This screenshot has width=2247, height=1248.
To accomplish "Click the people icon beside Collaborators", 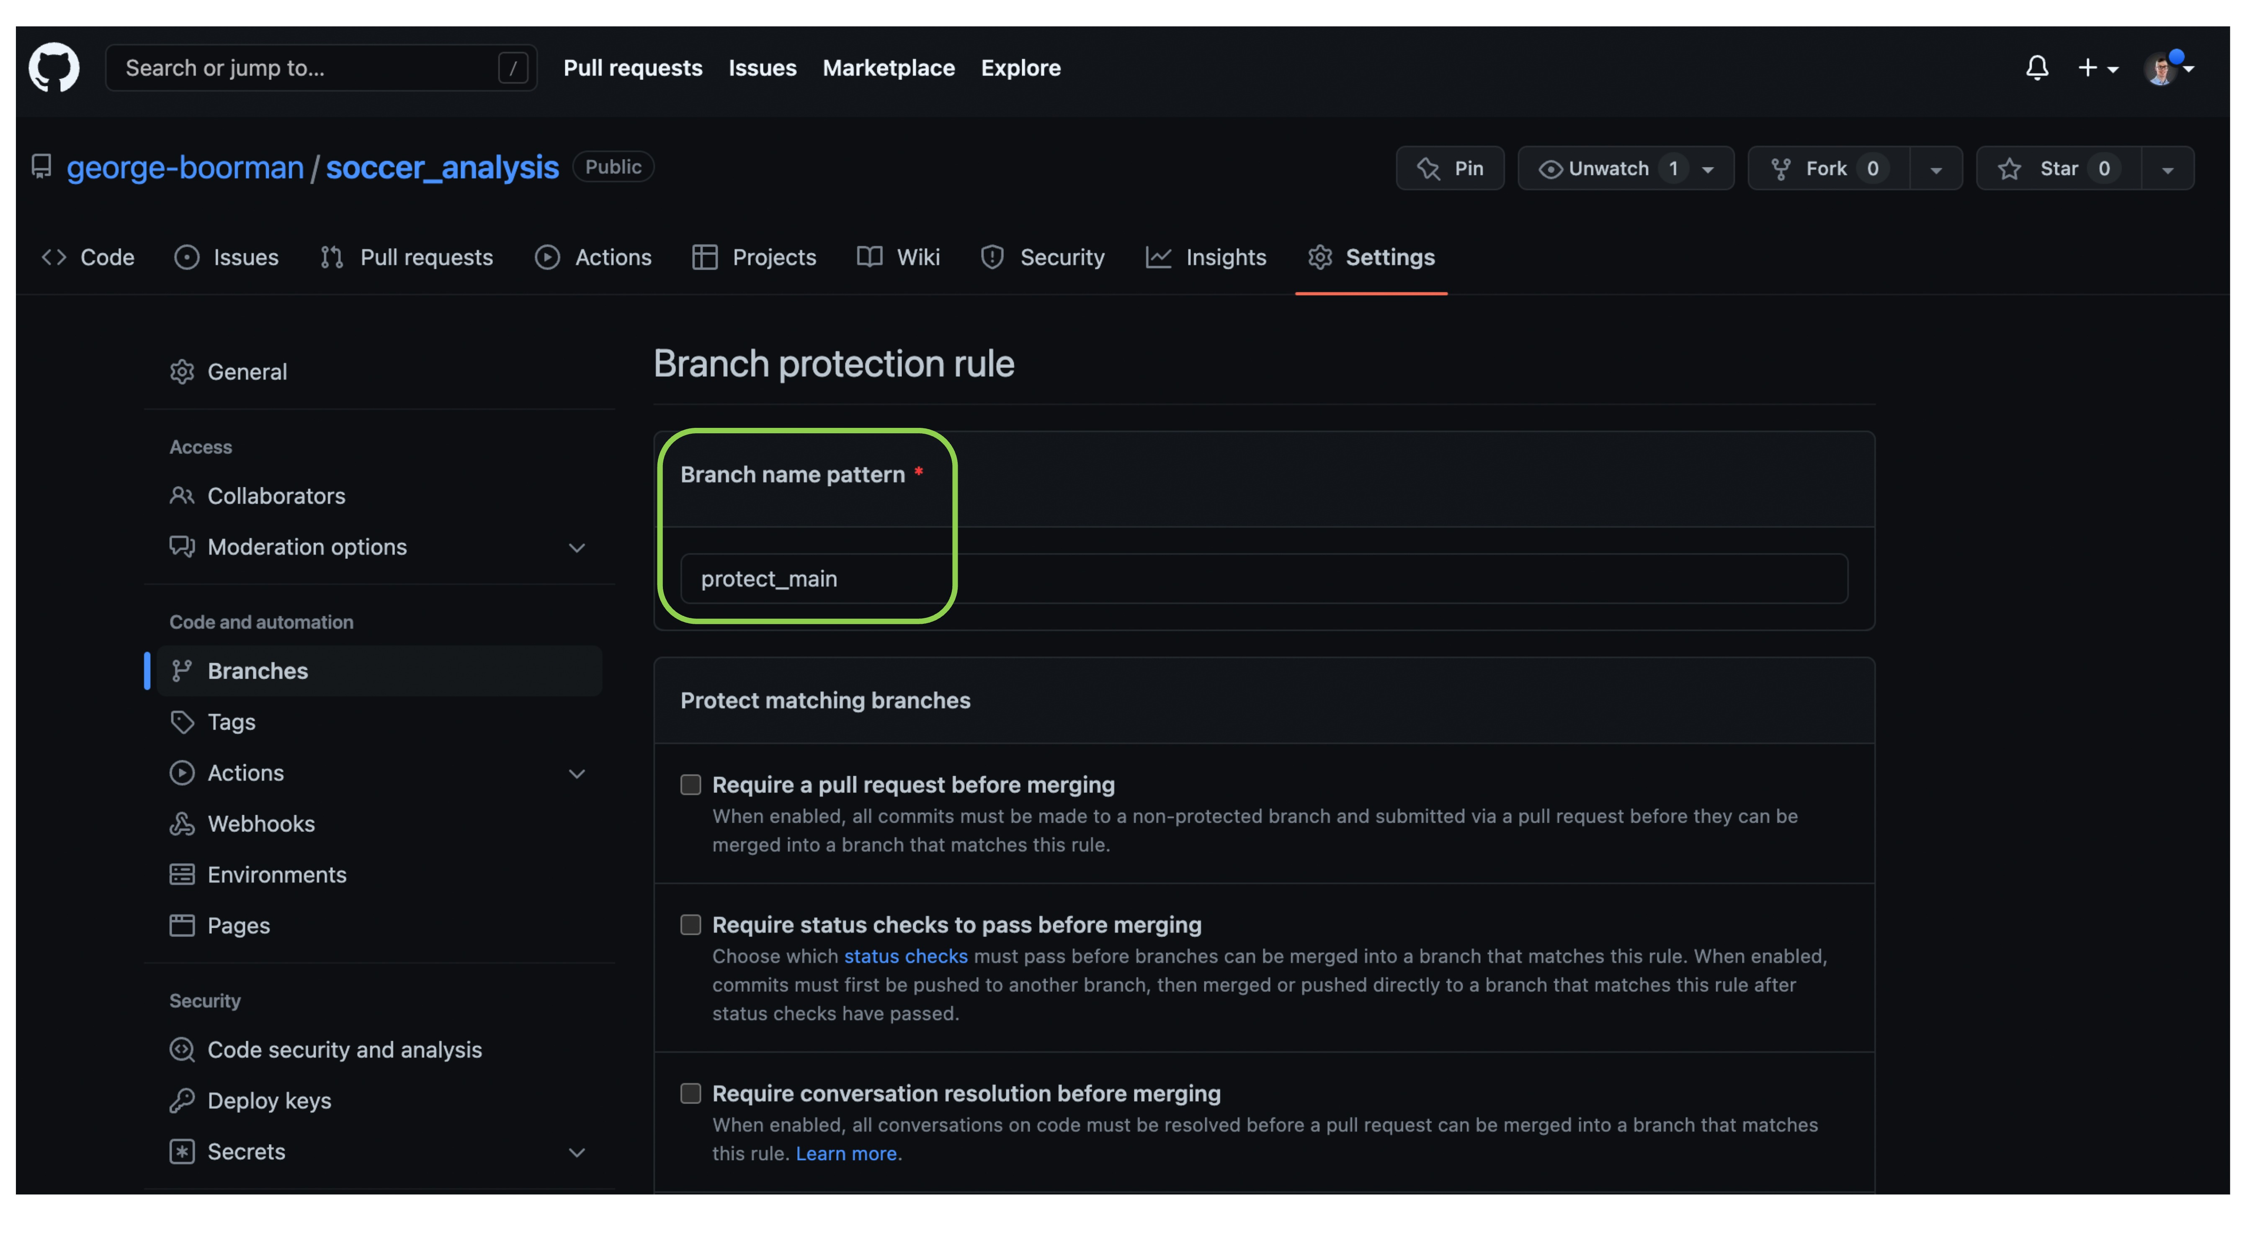I will [x=181, y=495].
